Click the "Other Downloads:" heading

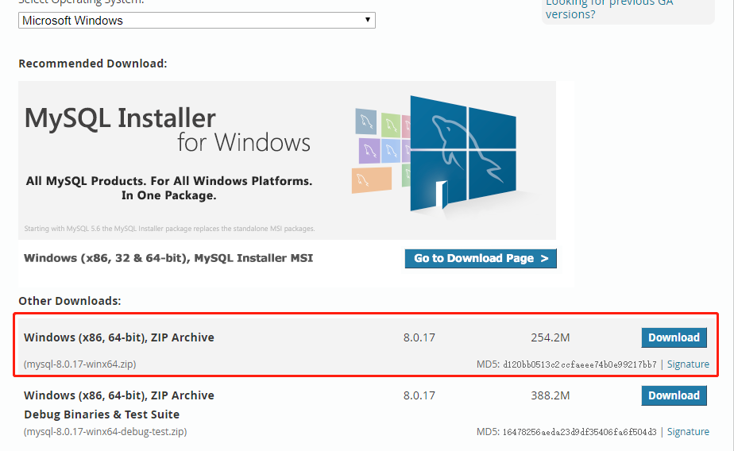[x=70, y=301]
